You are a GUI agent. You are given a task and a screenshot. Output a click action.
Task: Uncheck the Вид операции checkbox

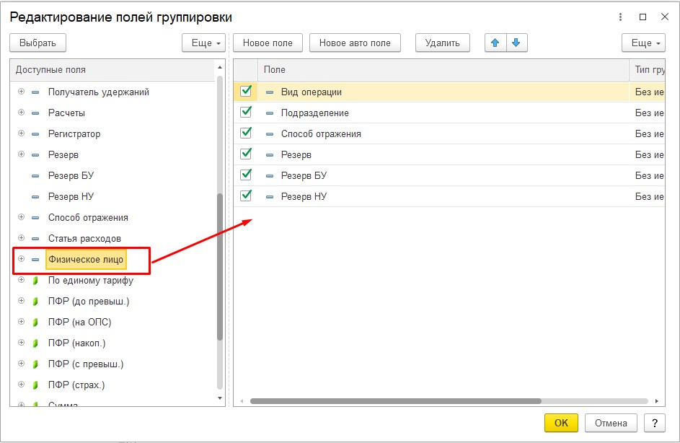[x=246, y=91]
